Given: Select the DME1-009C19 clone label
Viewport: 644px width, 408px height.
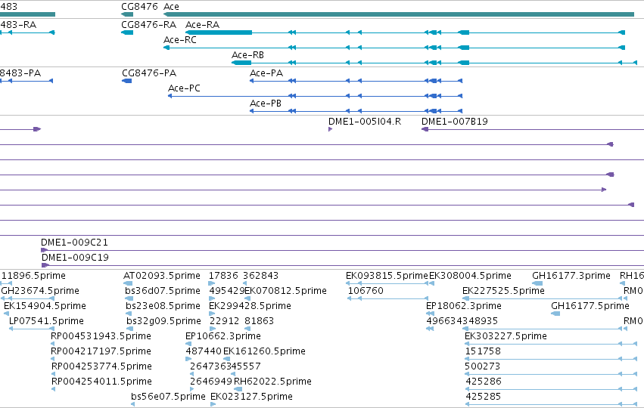Looking at the screenshot, I should [75, 258].
